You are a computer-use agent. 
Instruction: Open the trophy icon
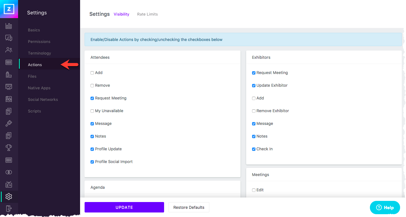click(x=9, y=148)
